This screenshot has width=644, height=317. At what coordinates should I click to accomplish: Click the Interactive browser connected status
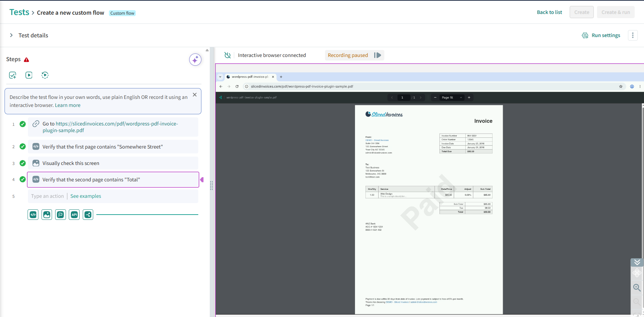tap(272, 55)
